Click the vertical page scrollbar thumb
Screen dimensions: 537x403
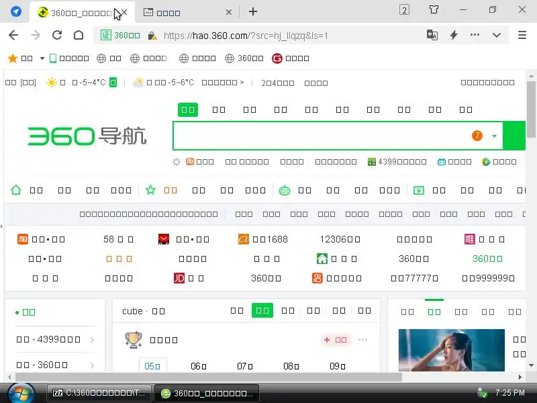[x=531, y=109]
